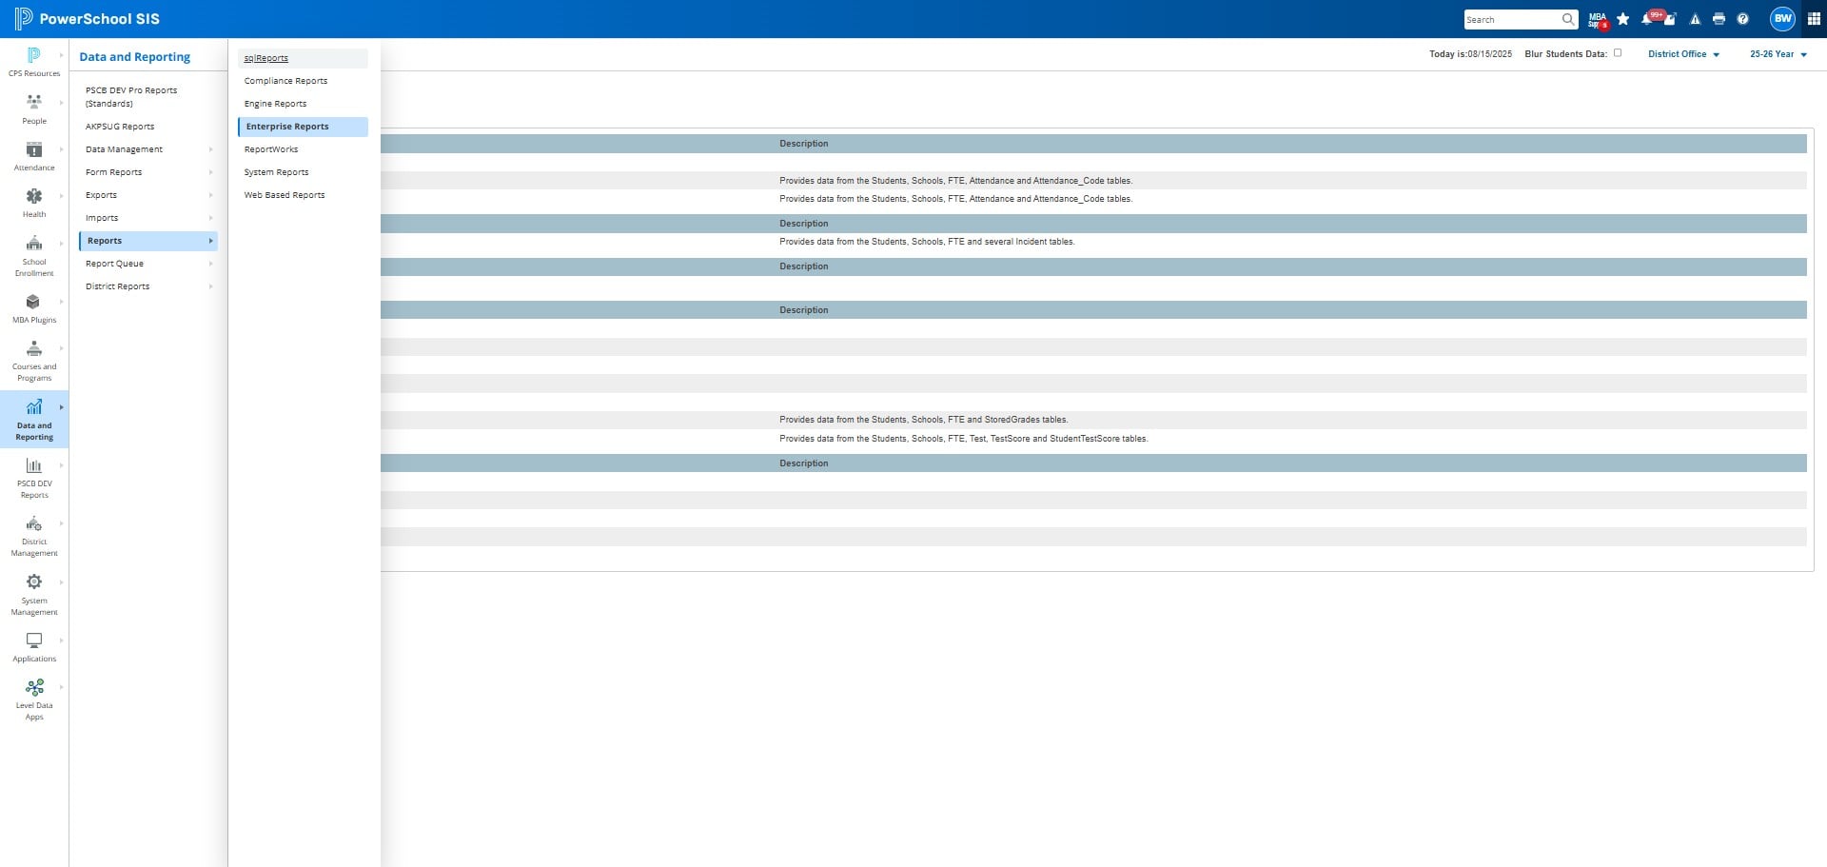The image size is (1827, 867).
Task: Open CPS Resources in the sidebar
Action: coord(34,62)
